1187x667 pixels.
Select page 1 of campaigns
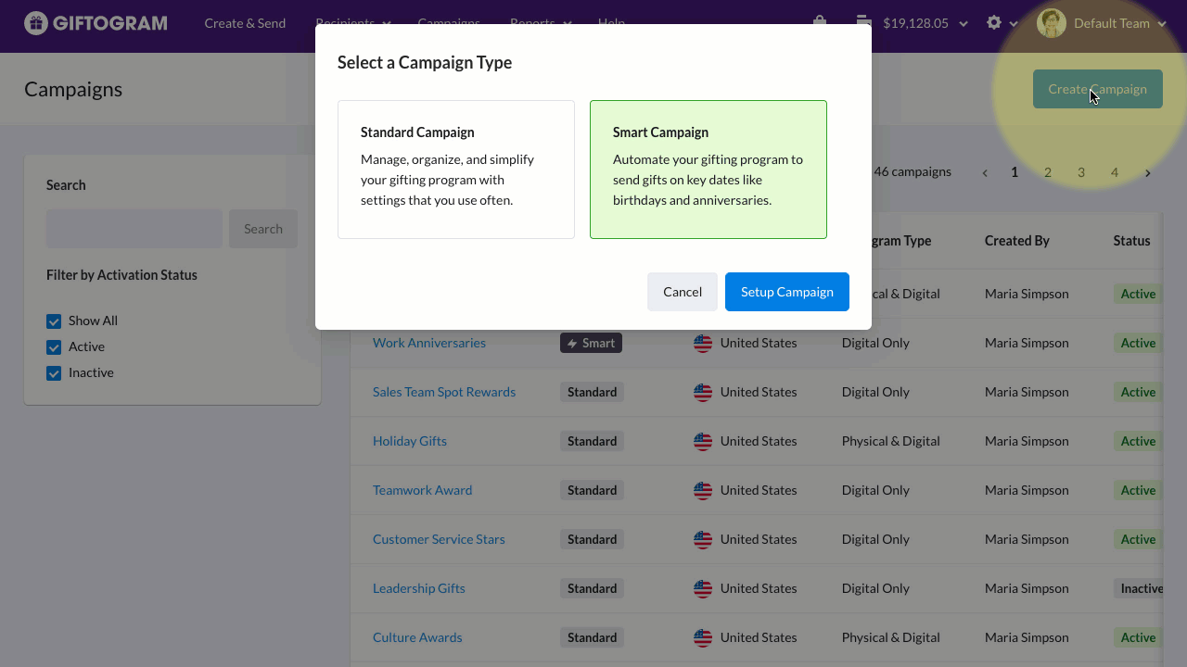[x=1015, y=172]
